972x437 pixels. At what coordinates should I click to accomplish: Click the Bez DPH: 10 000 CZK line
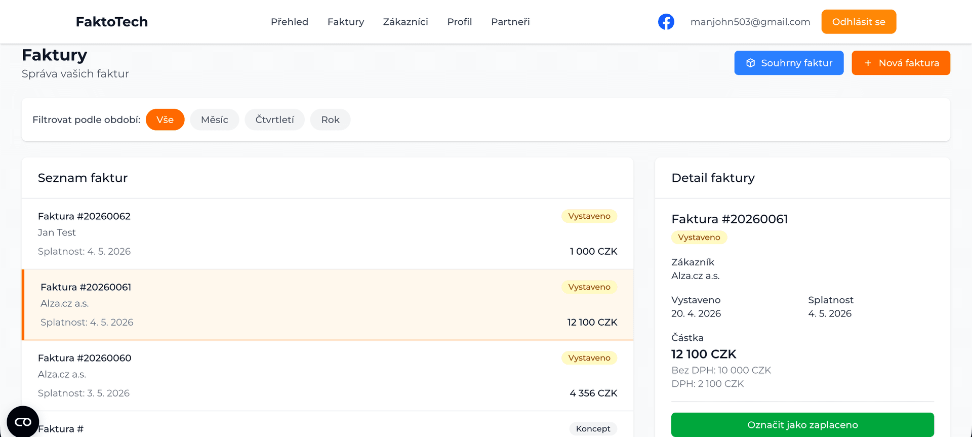point(721,370)
